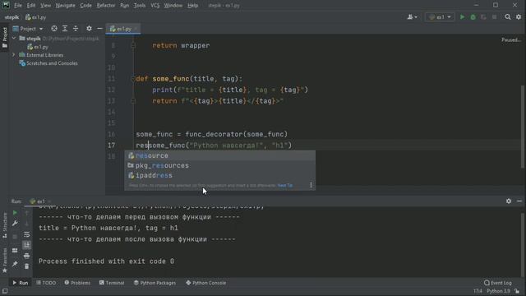This screenshot has height=296, width=526.
Task: Select ex1.py in project tree
Action: [38, 47]
